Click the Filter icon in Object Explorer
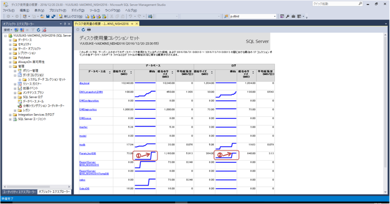 (33, 30)
